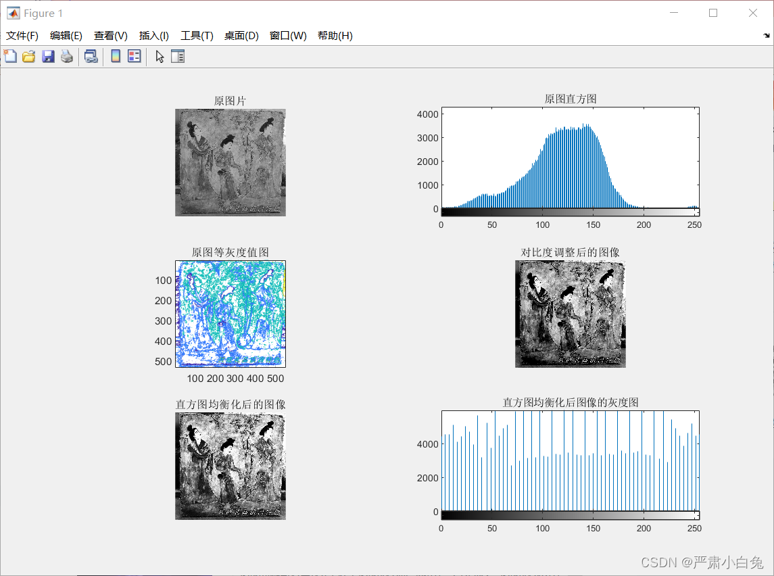Click the 对比度调整后的图像 image
Image resolution: width=774 pixels, height=576 pixels.
571,314
